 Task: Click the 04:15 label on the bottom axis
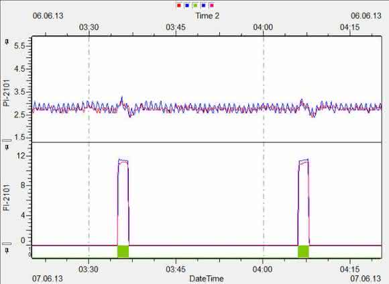tap(350, 269)
